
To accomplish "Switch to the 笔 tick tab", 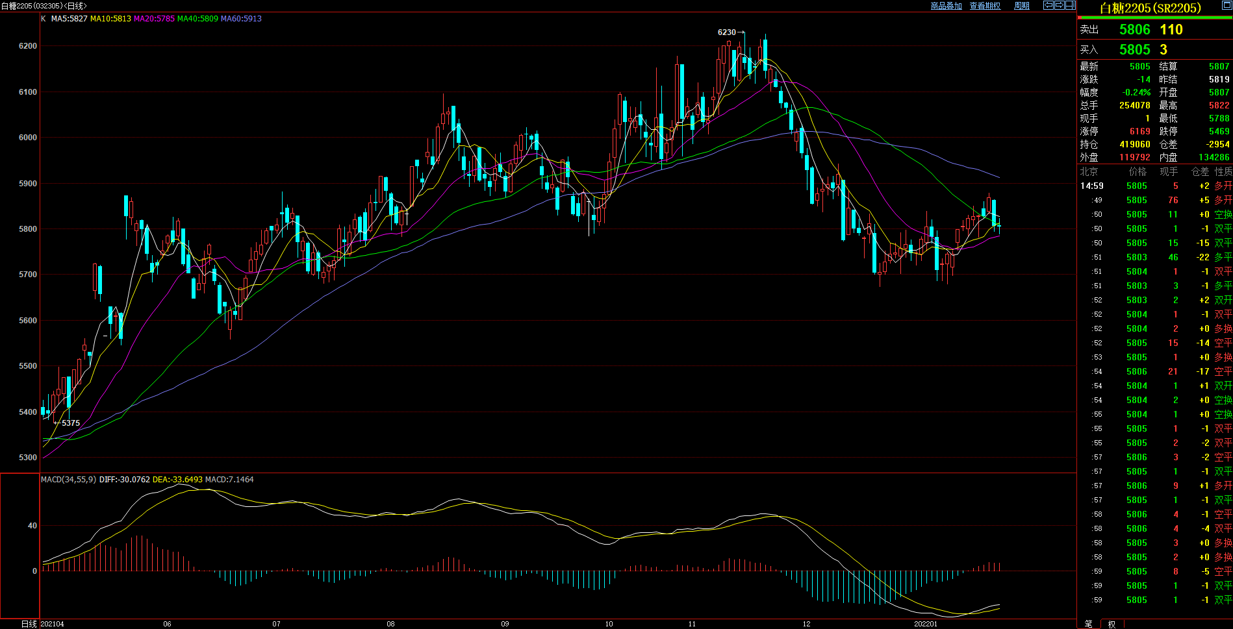I will (1088, 624).
